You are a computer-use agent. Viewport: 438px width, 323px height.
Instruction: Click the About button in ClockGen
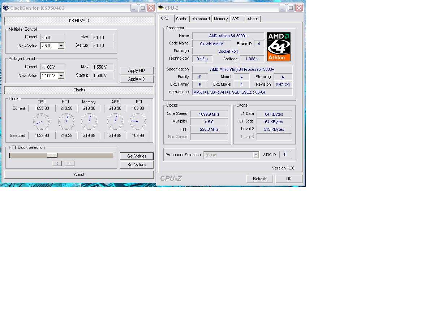point(79,175)
